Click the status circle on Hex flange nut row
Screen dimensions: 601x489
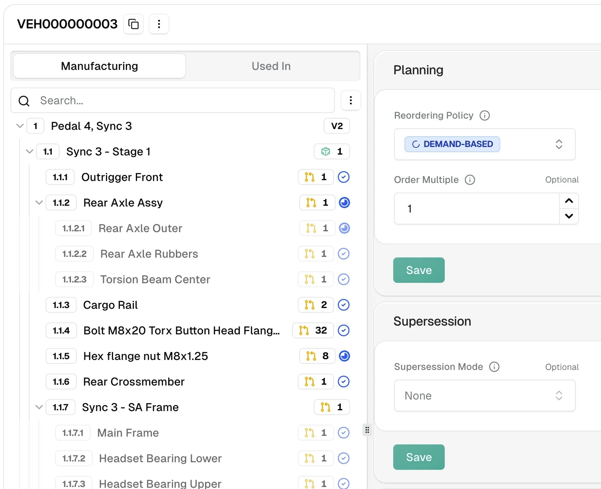[x=344, y=356]
